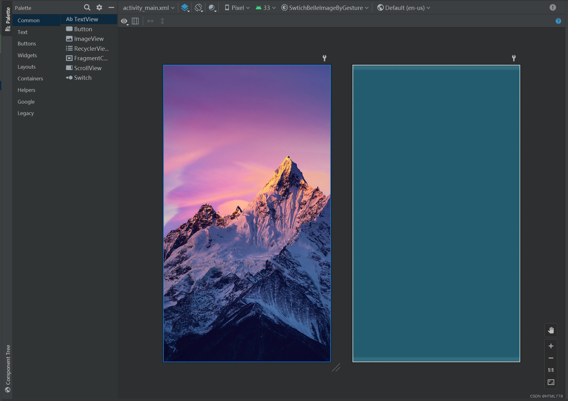Open the activity_main.xml file dropdown
The width and height of the screenshot is (568, 401).
(149, 8)
